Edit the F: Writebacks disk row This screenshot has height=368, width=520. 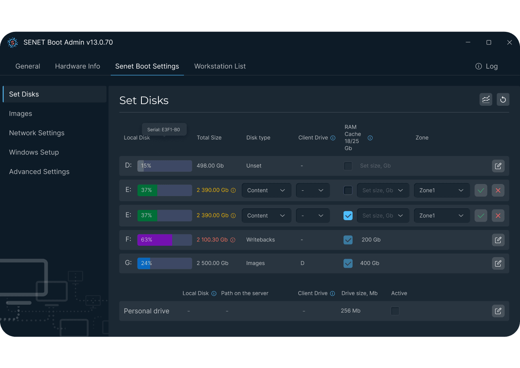498,240
